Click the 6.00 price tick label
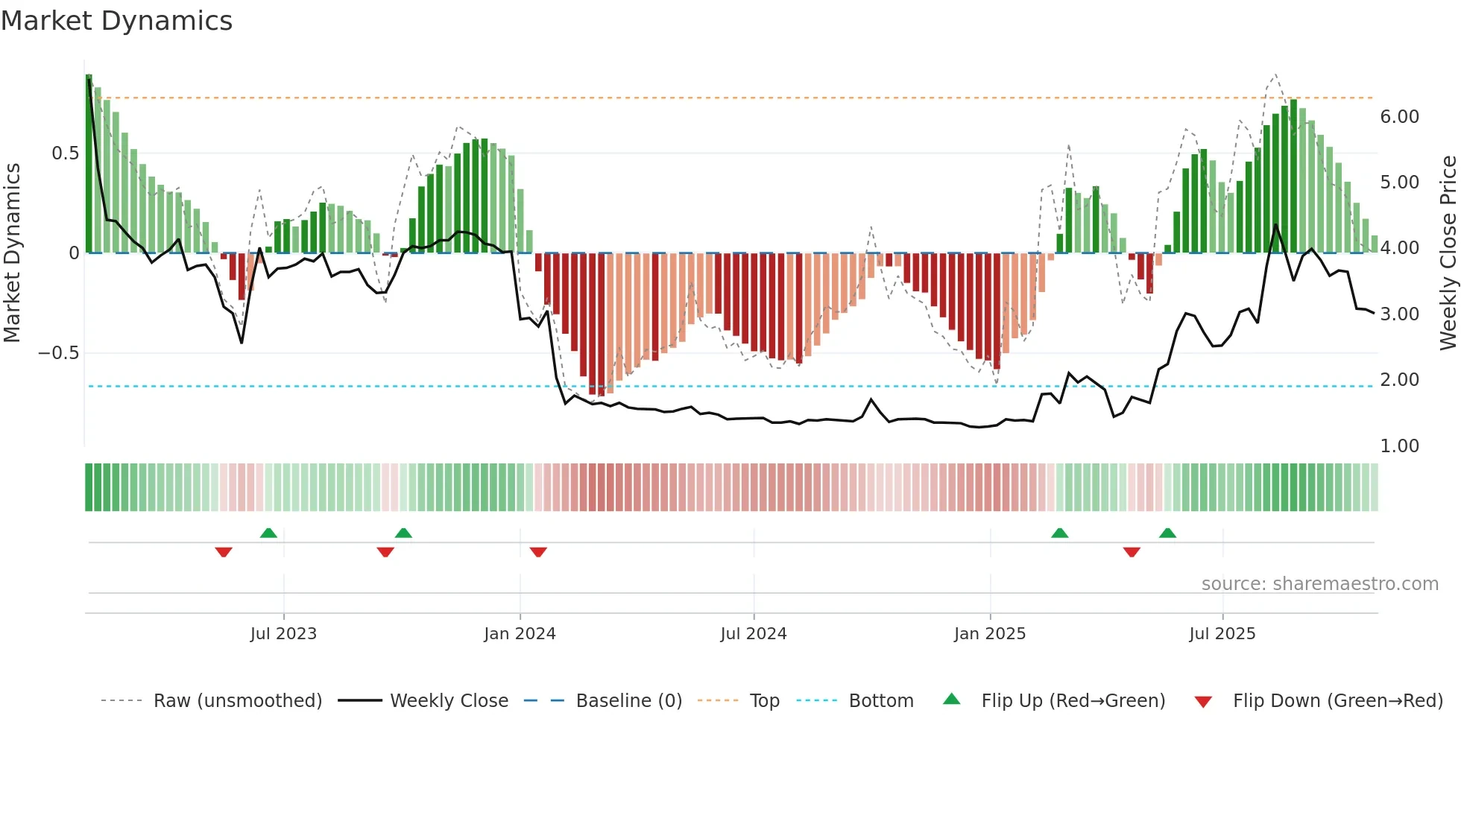 (x=1399, y=117)
